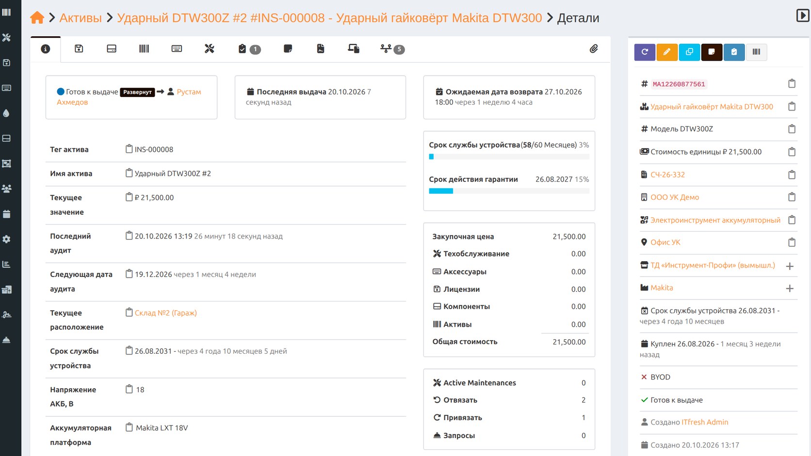Copy ООО УК Демо with clipboard icon
The width and height of the screenshot is (811, 456).
click(792, 197)
